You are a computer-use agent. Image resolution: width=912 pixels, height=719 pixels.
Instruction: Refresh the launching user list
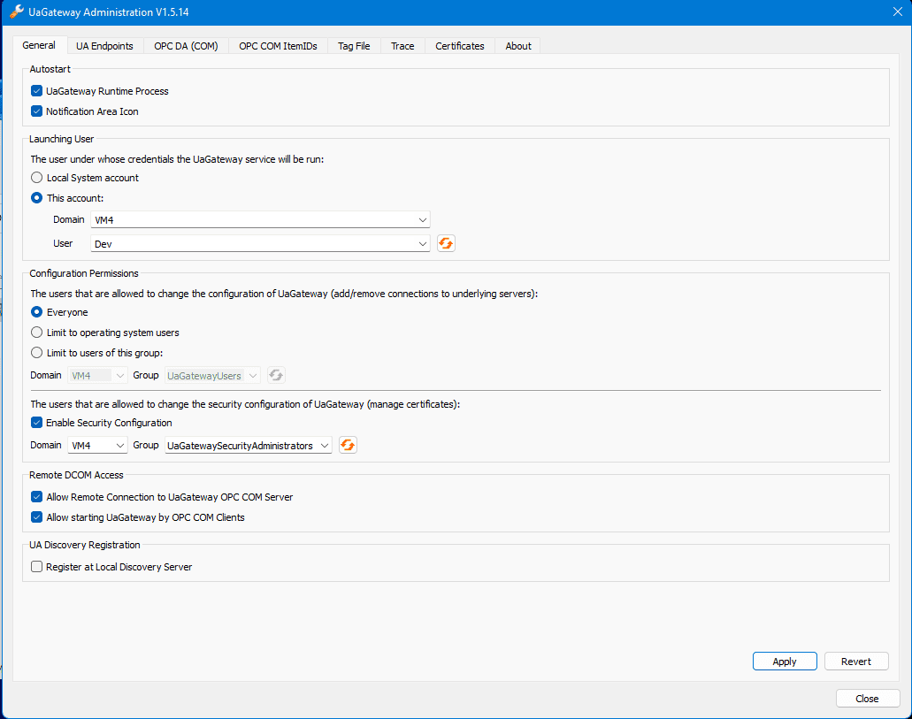446,243
